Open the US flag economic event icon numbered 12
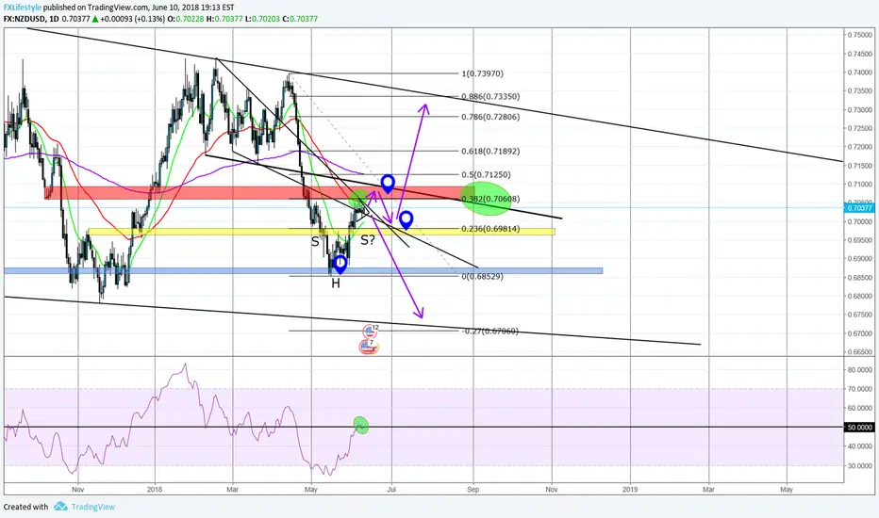 [370, 332]
